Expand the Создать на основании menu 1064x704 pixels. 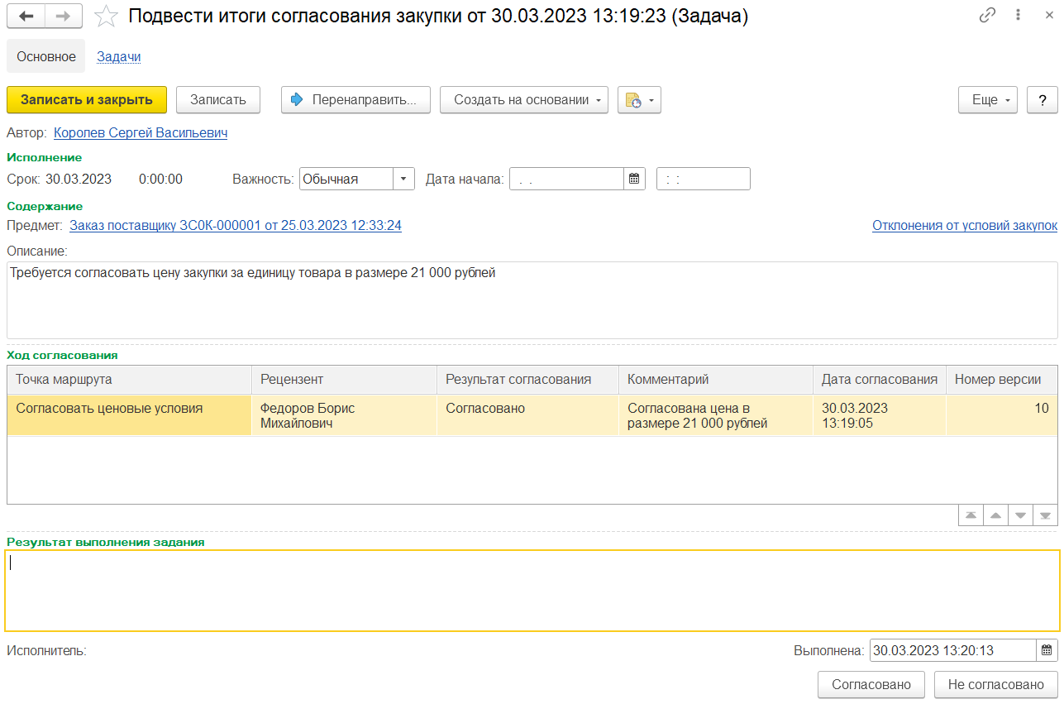point(524,99)
